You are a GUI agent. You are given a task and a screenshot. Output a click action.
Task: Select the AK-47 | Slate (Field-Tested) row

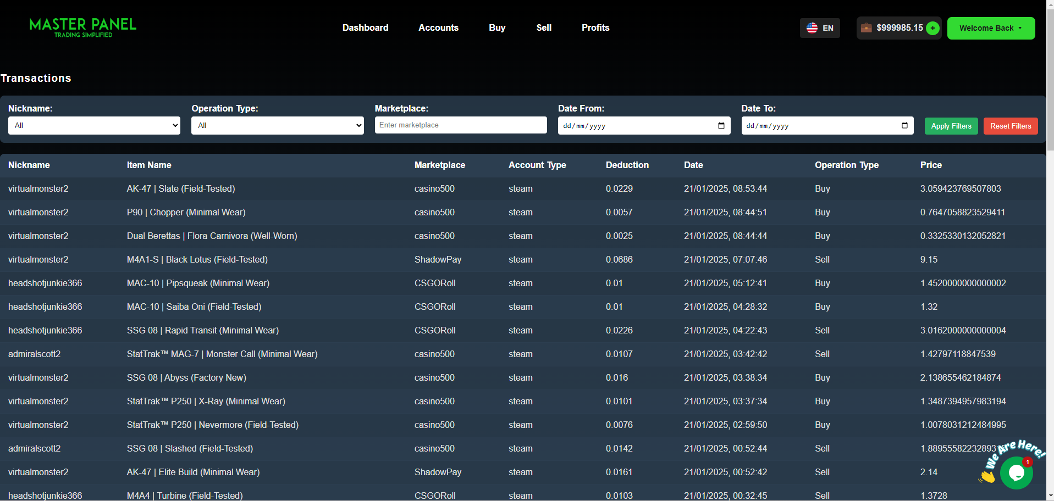[x=523, y=188]
